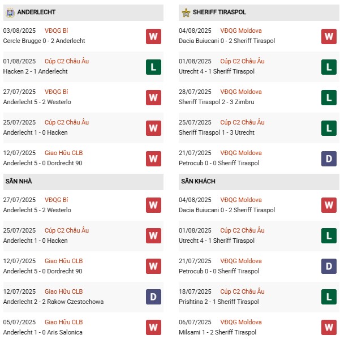Open VĐQG Moldova link for Sheriff Tiraspol 2-3 Zimbru

[x=240, y=92]
